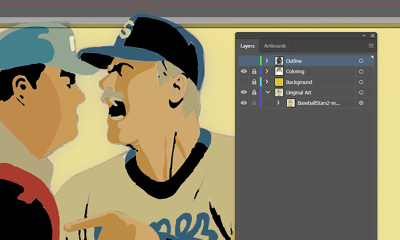Open the Layers panel options menu
This screenshot has height=240, width=400.
tap(371, 45)
